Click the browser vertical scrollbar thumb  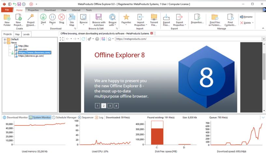click(x=264, y=66)
